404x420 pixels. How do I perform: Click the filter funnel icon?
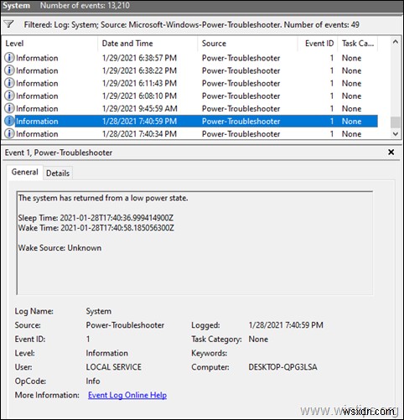pyautogui.click(x=9, y=24)
